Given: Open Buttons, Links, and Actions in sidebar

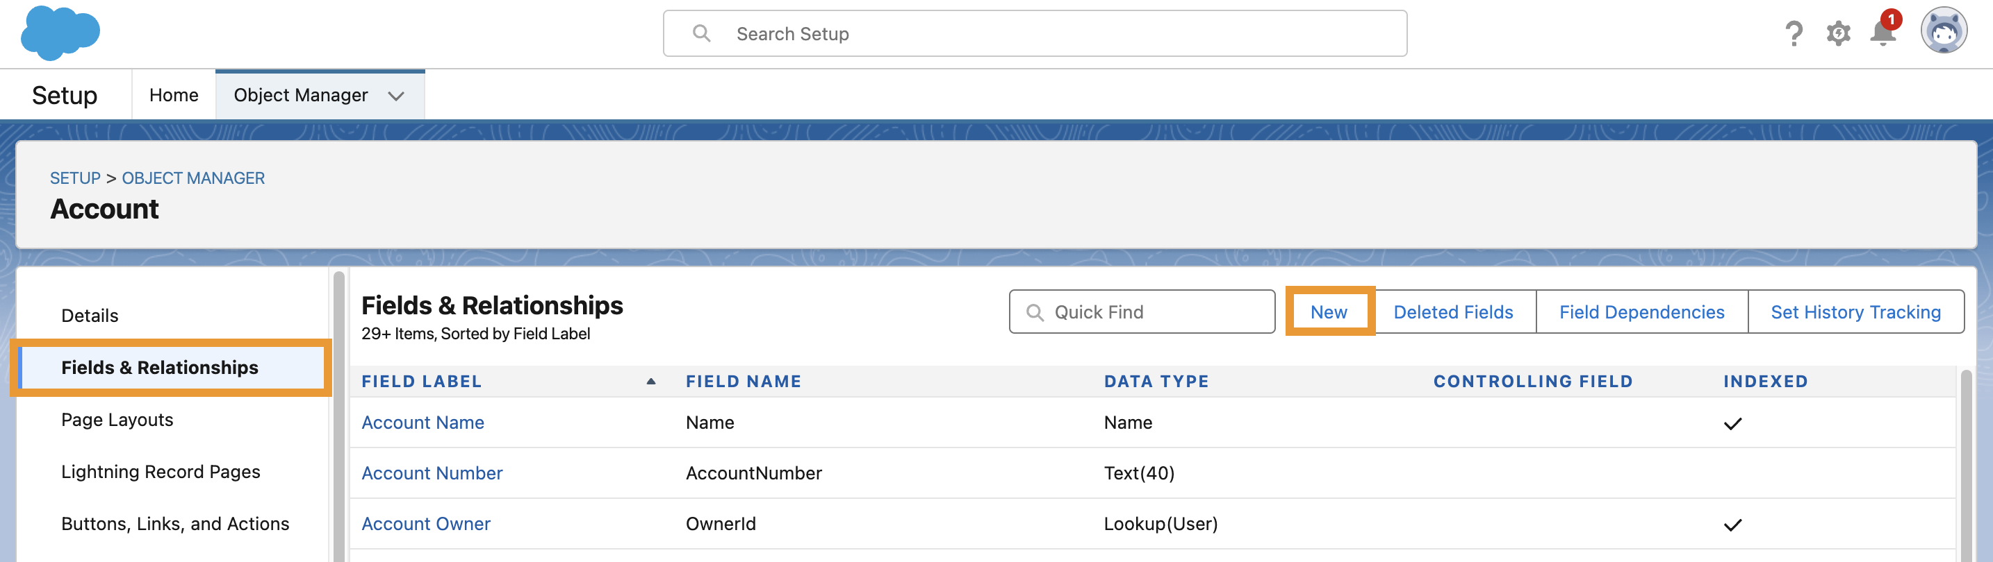Looking at the screenshot, I should (175, 523).
